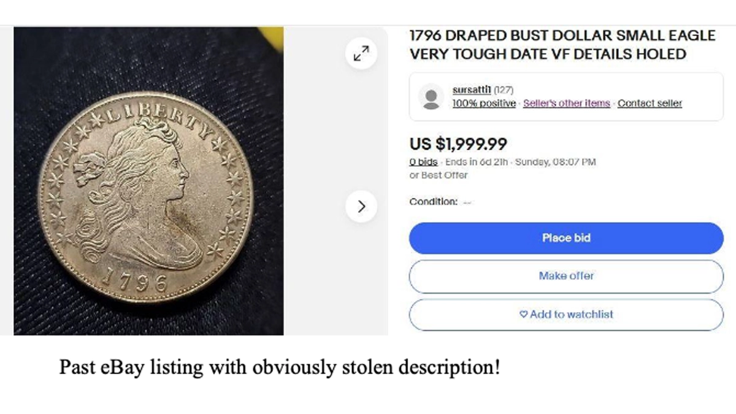Click the auction end time 'Sunday, 08:07 PM'
The image size is (736, 414).
pos(555,162)
